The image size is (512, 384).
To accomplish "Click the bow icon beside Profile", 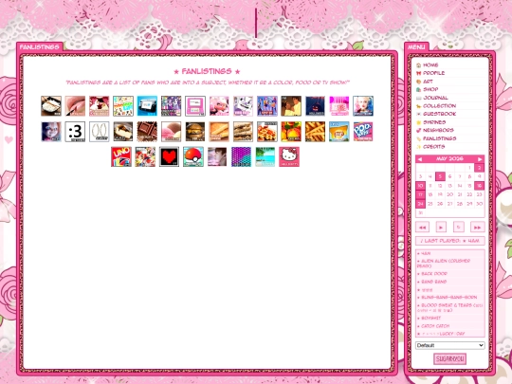I will click(x=419, y=73).
